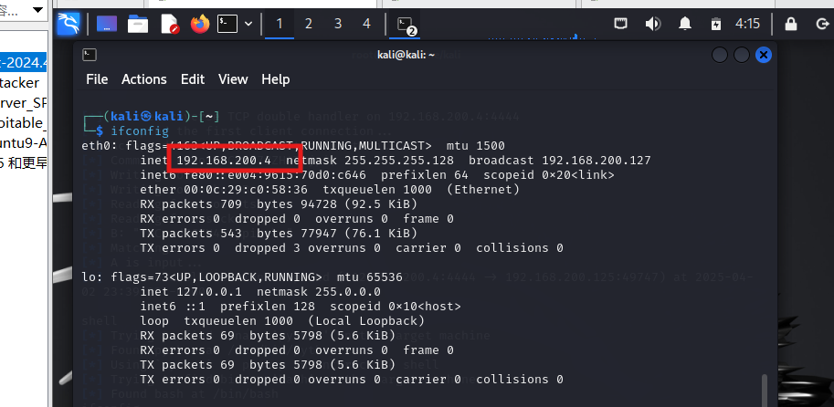Check the battery power manager icon

(716, 24)
